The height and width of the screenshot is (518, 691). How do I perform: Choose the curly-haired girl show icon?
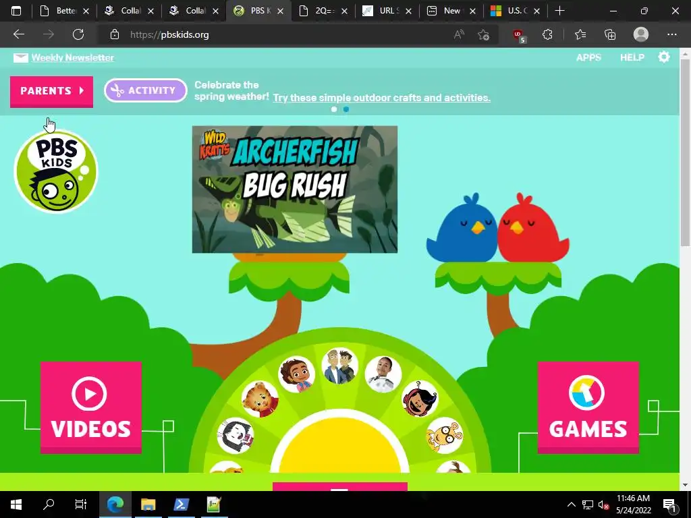click(x=297, y=374)
